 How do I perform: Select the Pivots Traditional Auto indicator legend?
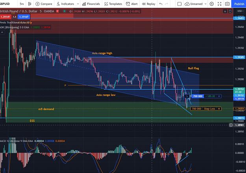click(x=16, y=22)
